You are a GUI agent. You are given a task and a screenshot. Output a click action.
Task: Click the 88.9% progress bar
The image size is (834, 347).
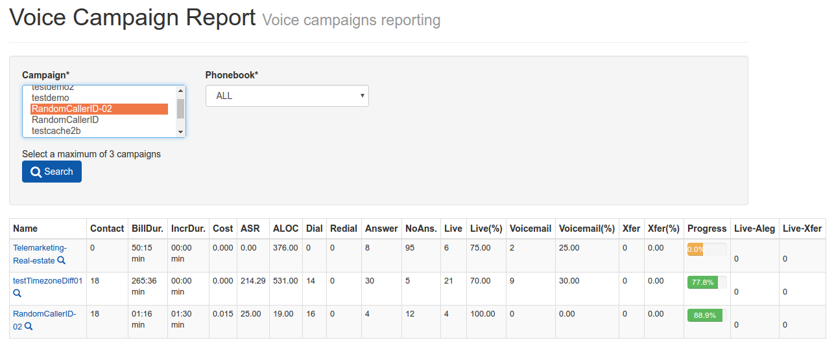pyautogui.click(x=704, y=315)
